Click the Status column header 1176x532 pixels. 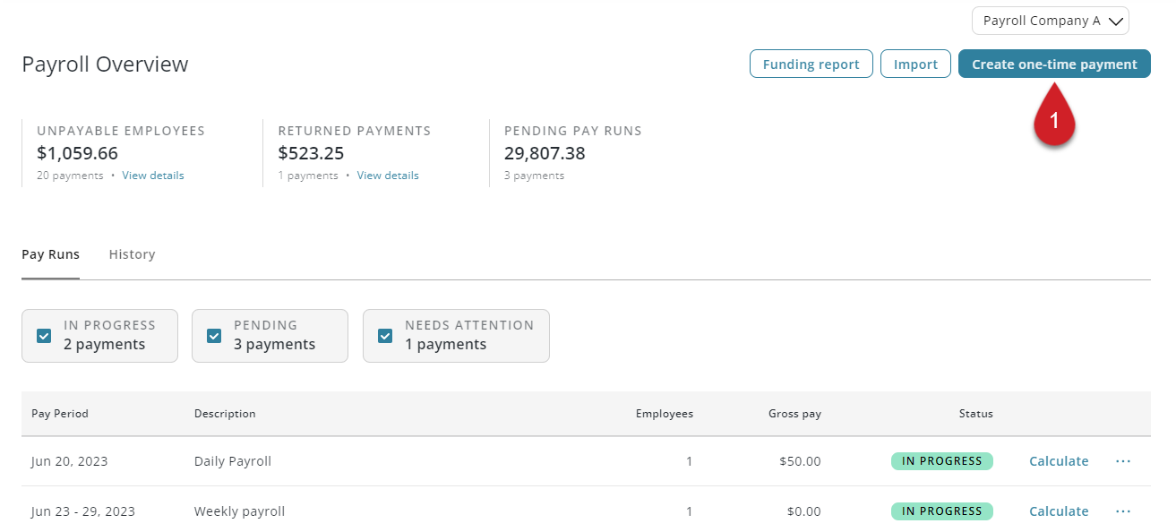tap(975, 414)
